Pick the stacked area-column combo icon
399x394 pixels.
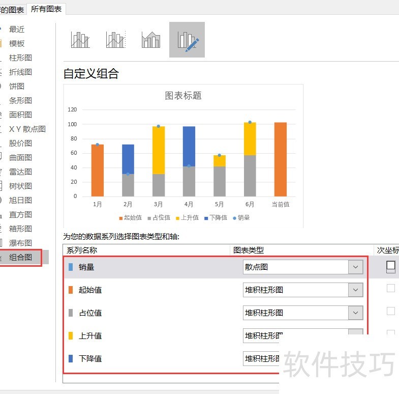pyautogui.click(x=151, y=40)
